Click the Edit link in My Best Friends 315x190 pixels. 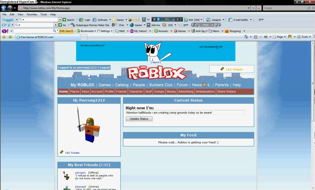(x=105, y=165)
